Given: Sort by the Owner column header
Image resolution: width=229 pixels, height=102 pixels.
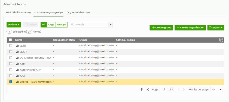Looking at the screenshot, I should pyautogui.click(x=83, y=40).
